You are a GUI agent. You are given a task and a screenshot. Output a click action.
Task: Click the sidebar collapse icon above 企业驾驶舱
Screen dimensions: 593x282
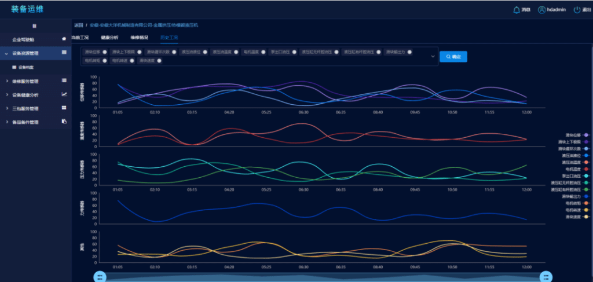point(34,26)
